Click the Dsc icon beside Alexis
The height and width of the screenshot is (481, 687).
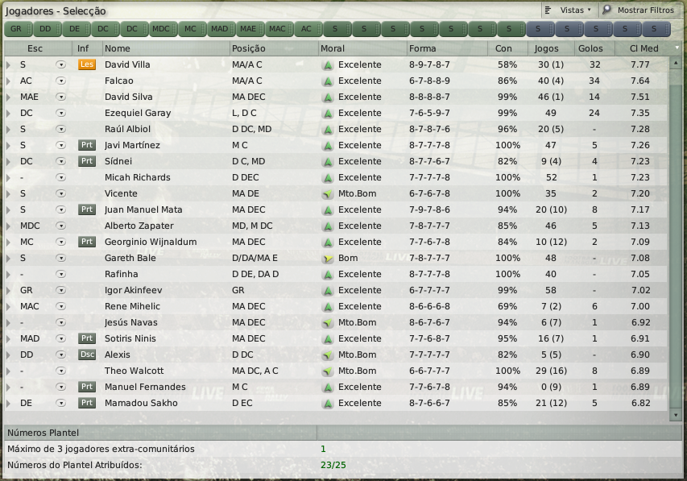pyautogui.click(x=87, y=355)
